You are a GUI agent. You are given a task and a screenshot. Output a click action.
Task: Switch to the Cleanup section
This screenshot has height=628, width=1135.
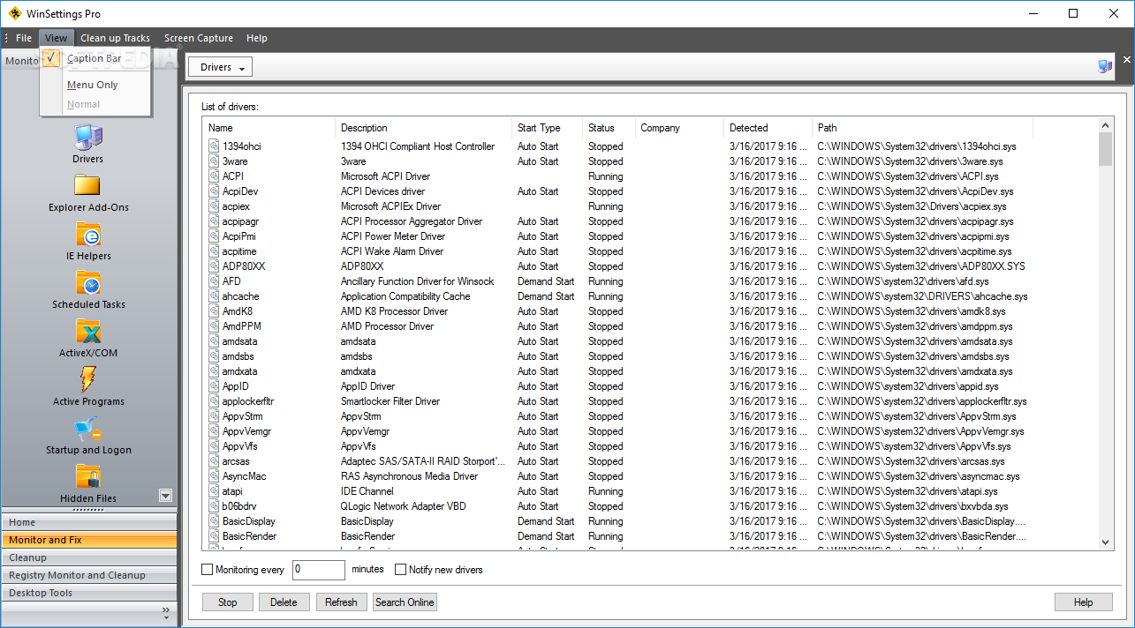tap(88, 557)
